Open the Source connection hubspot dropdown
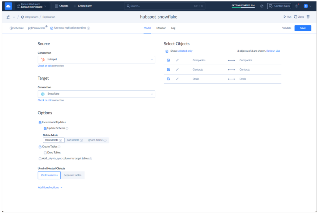 (x=97, y=60)
